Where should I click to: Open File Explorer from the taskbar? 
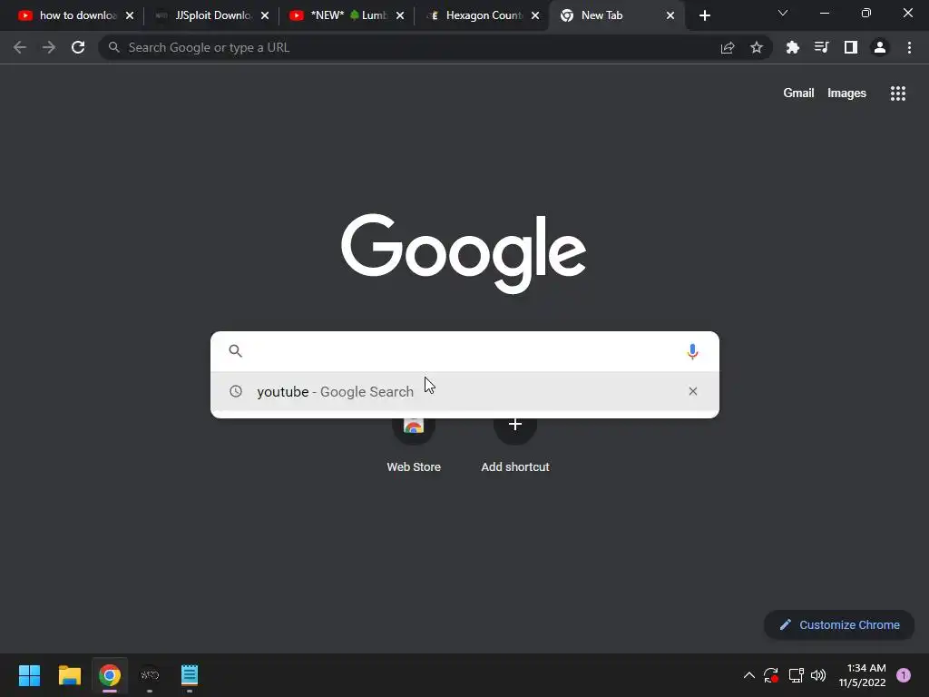point(69,675)
